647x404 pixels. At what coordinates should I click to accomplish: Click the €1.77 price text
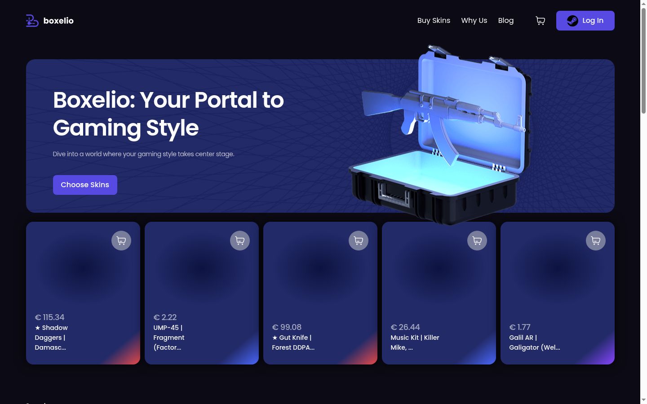[520, 327]
